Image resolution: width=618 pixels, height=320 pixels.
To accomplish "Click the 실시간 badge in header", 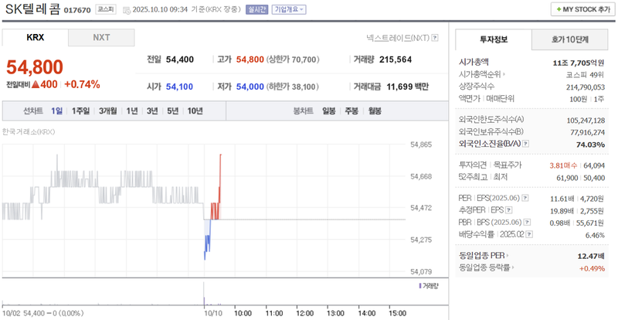I will pyautogui.click(x=256, y=10).
